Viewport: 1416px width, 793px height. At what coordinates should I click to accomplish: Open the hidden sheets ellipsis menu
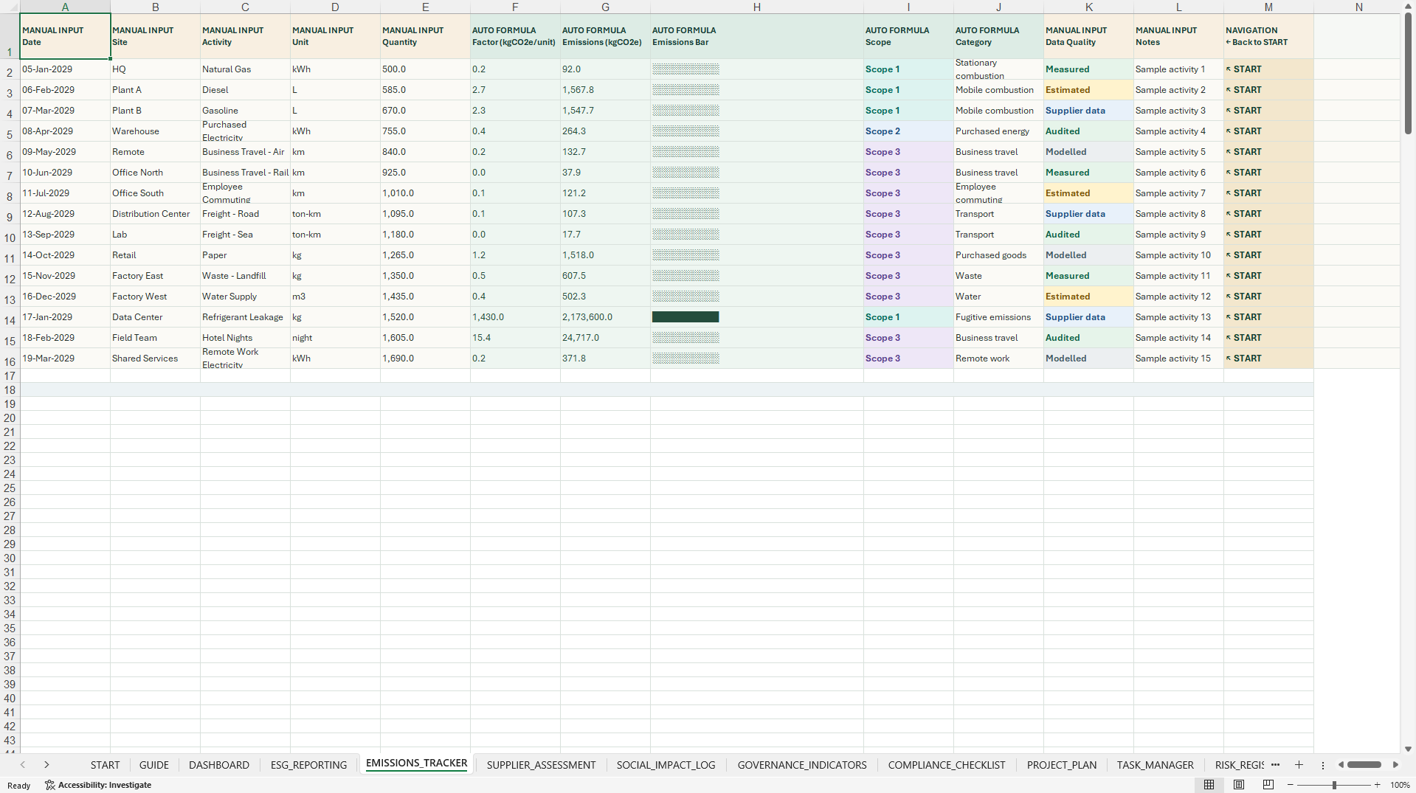point(1275,765)
